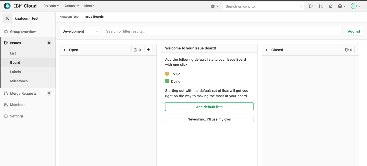
Task: Open the new item plus menu
Action: [x=215, y=6]
